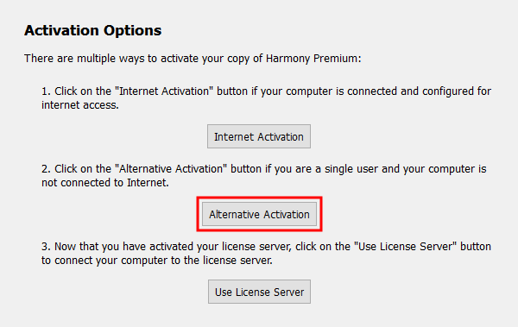The image size is (518, 327).
Task: Click the Activation Options heading
Action: [93, 31]
